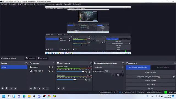The height and width of the screenshot is (99, 176).
Task: Open the Справка menu
Action: pyautogui.click(x=77, y=4)
